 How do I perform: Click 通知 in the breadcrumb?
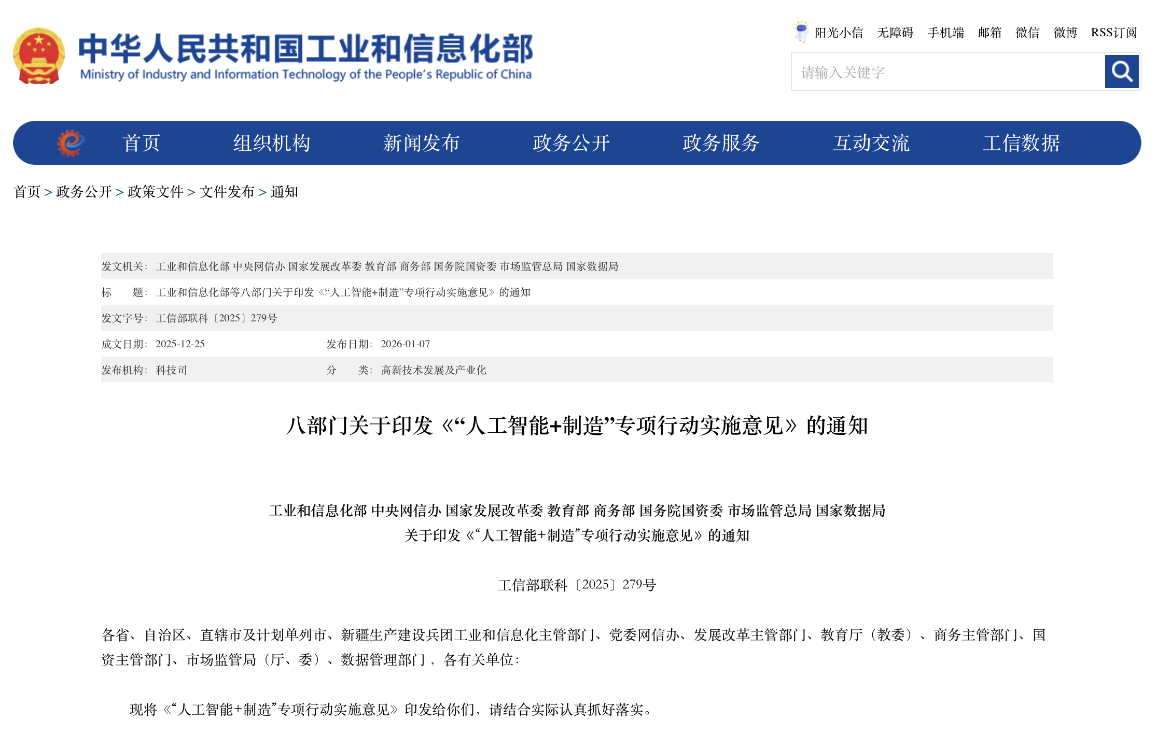tap(284, 192)
